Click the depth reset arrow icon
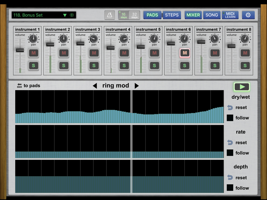The width and height of the screenshot is (267, 200). [230, 178]
